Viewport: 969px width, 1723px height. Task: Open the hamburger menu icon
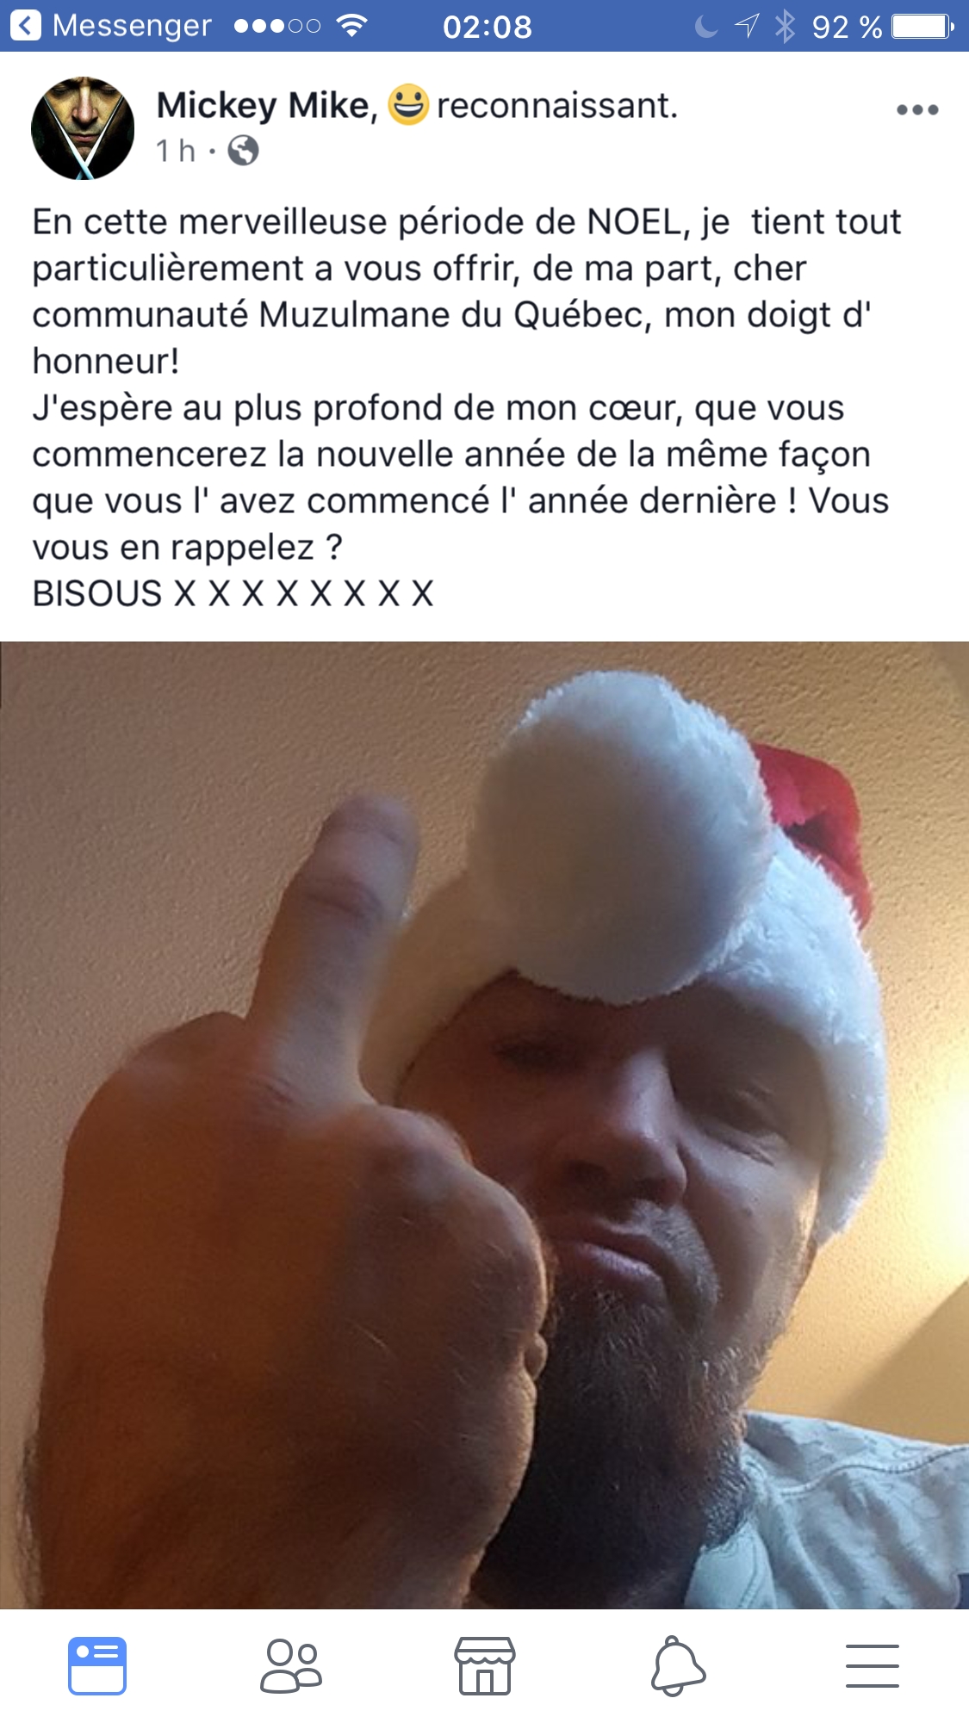(872, 1665)
